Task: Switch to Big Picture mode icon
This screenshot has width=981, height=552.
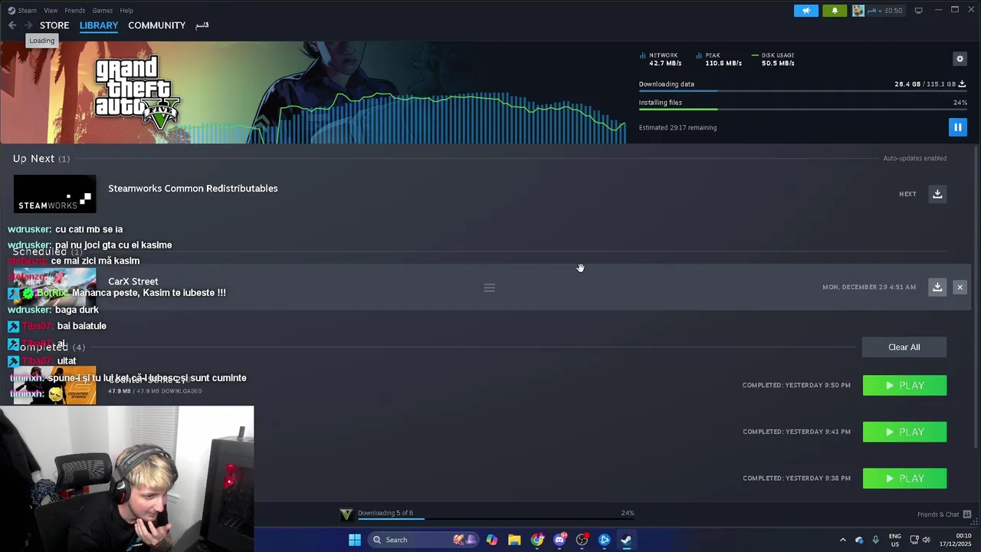Action: point(918,11)
